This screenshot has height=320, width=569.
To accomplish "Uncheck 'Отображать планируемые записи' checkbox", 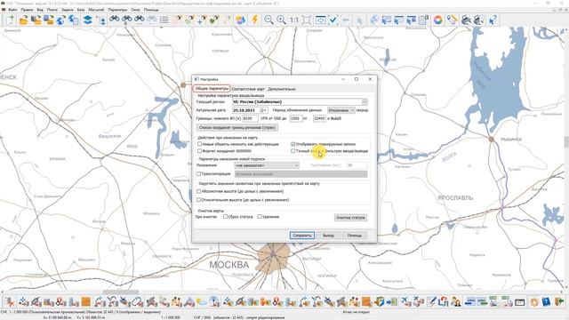I will coord(293,144).
